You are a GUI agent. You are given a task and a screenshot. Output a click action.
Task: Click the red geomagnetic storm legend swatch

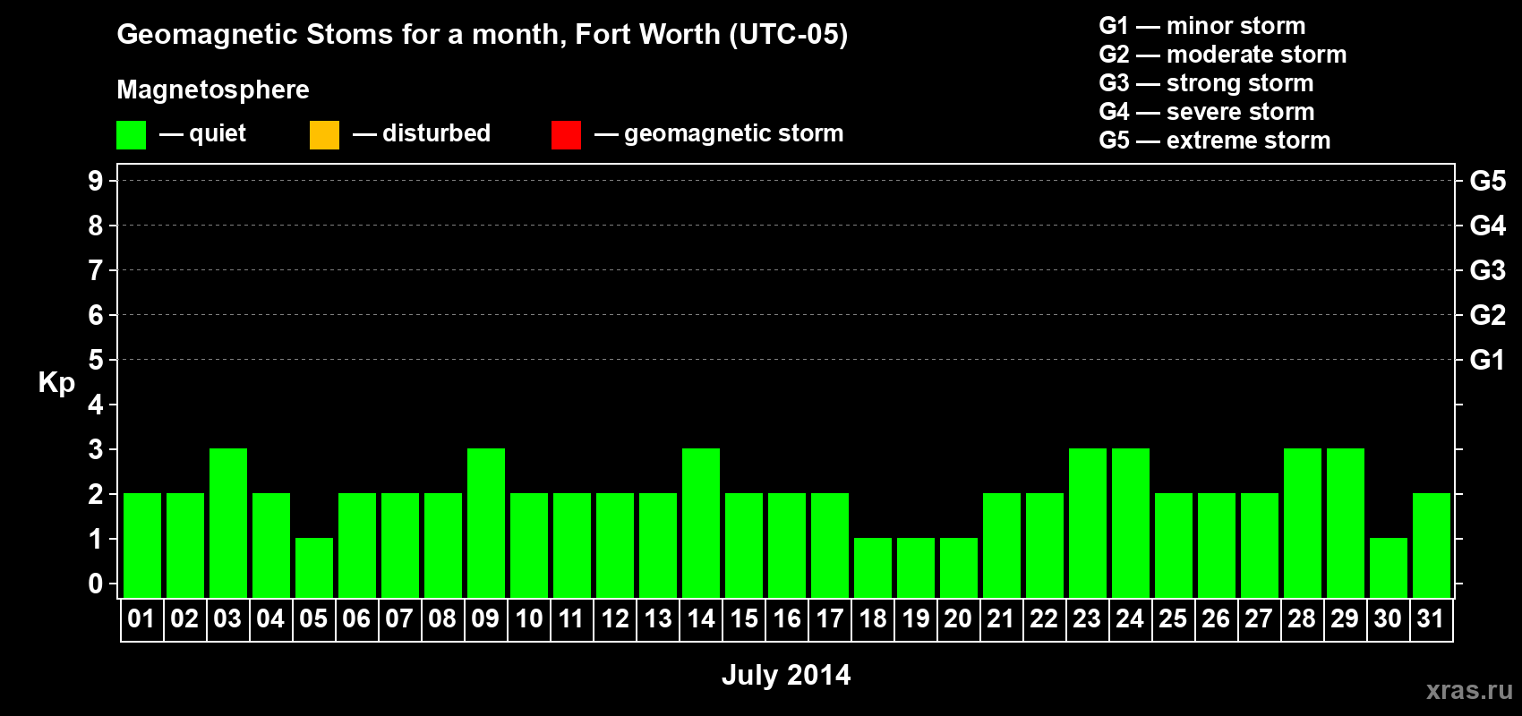click(x=566, y=135)
